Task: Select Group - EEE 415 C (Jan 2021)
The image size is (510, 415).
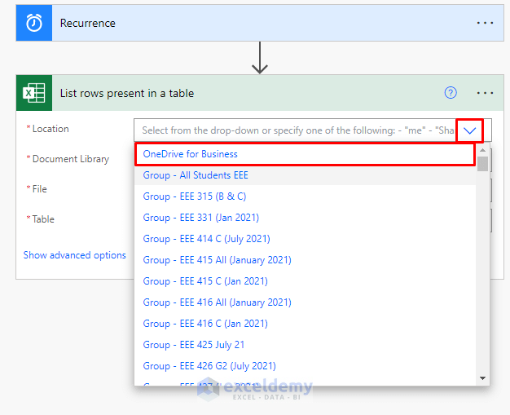Action: [x=305, y=281]
